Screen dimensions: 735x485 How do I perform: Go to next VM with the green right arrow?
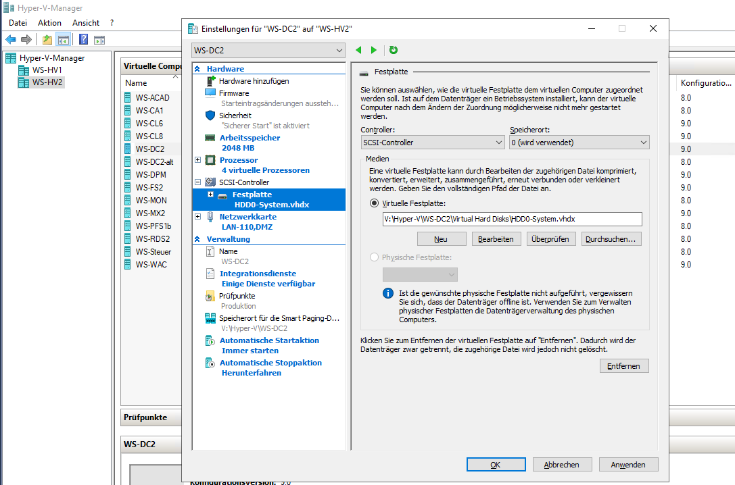pyautogui.click(x=374, y=50)
